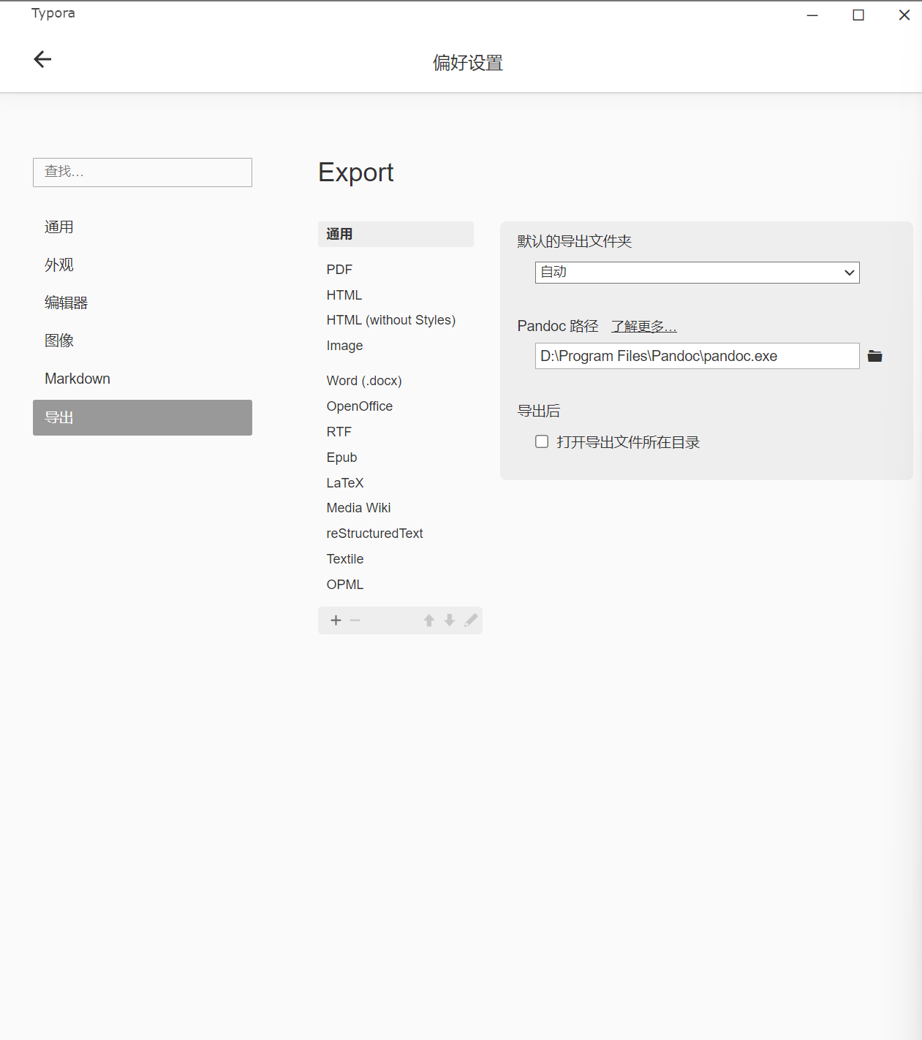Select Word (.docx) export settings
The width and height of the screenshot is (922, 1040).
point(396,381)
